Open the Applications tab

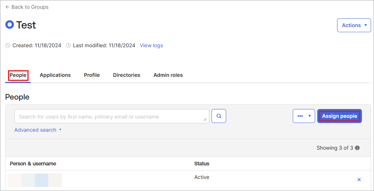(x=55, y=75)
